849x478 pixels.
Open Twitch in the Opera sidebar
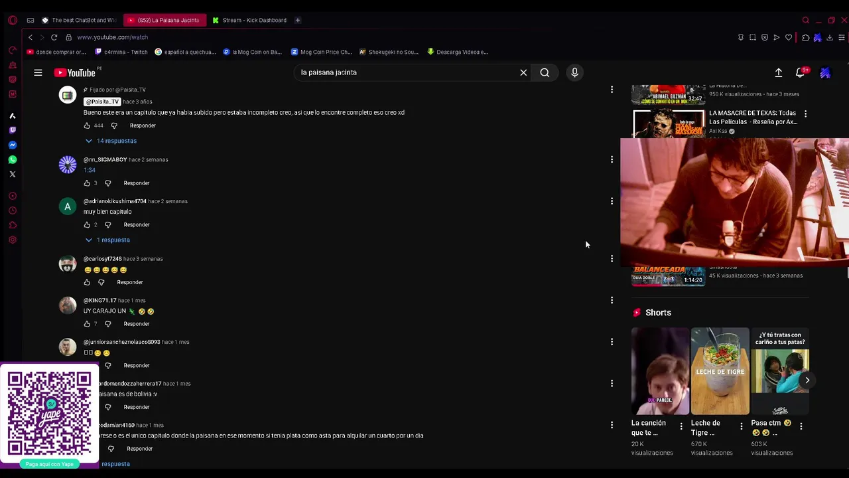(12, 130)
